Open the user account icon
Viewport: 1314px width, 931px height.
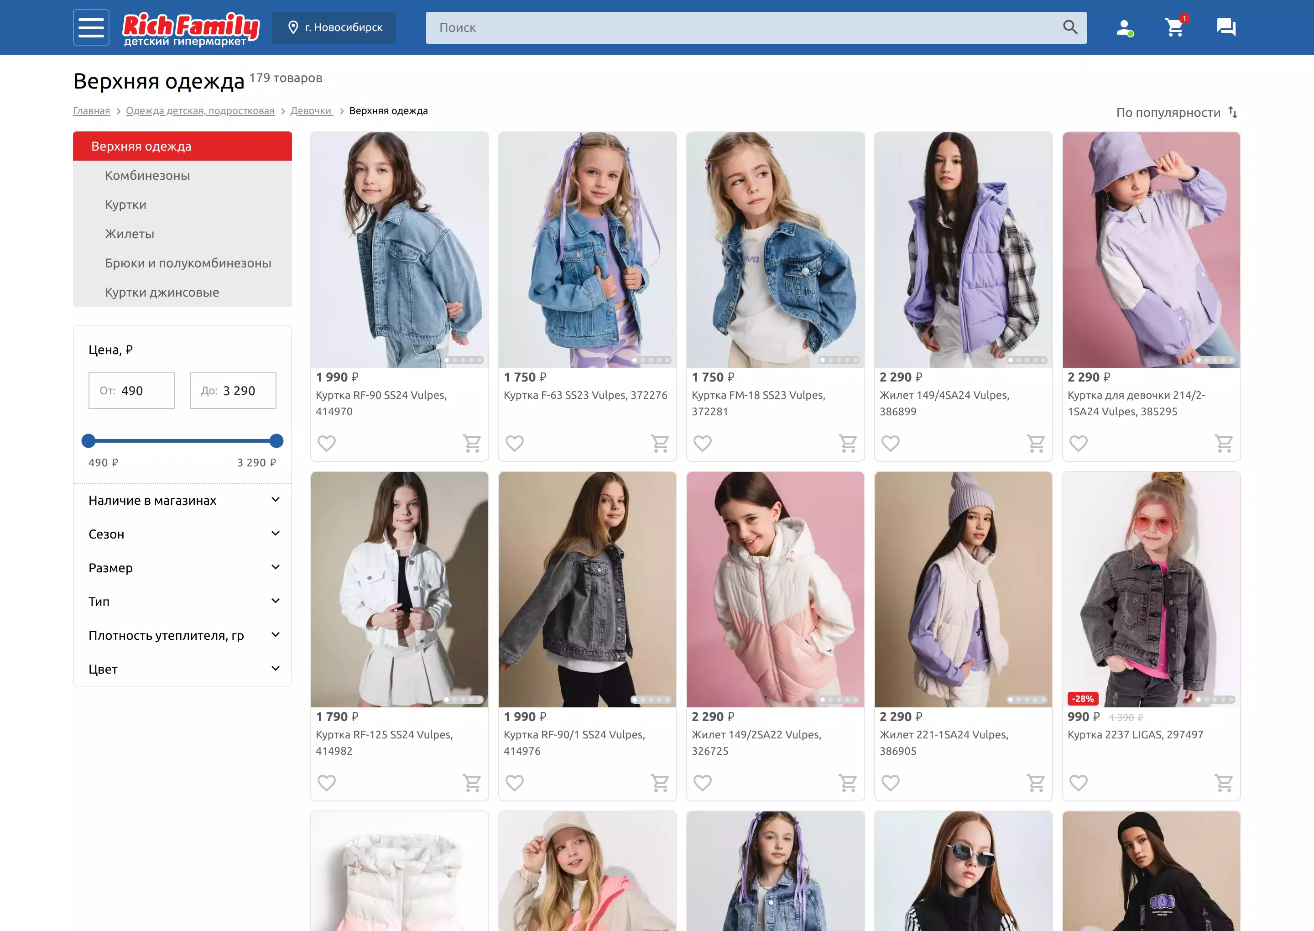point(1124,27)
